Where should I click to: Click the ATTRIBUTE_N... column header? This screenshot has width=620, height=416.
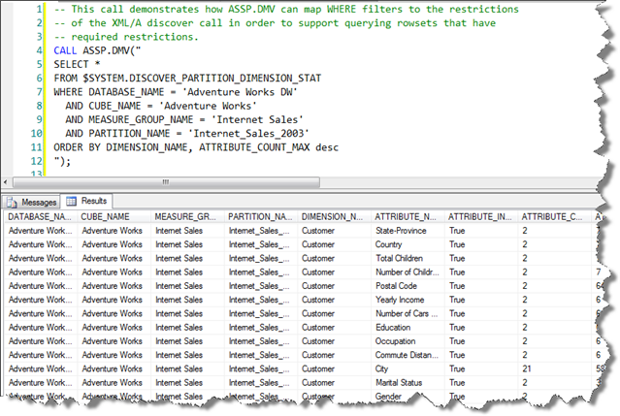pos(406,217)
